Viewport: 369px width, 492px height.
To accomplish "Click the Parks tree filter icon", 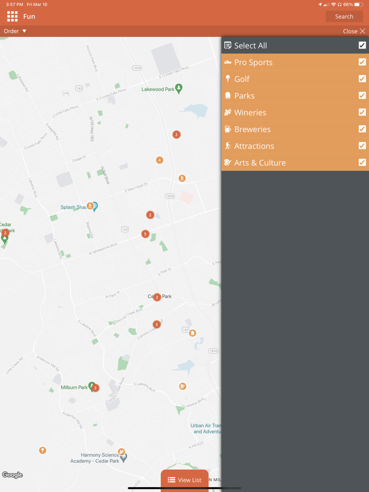I will [x=228, y=96].
